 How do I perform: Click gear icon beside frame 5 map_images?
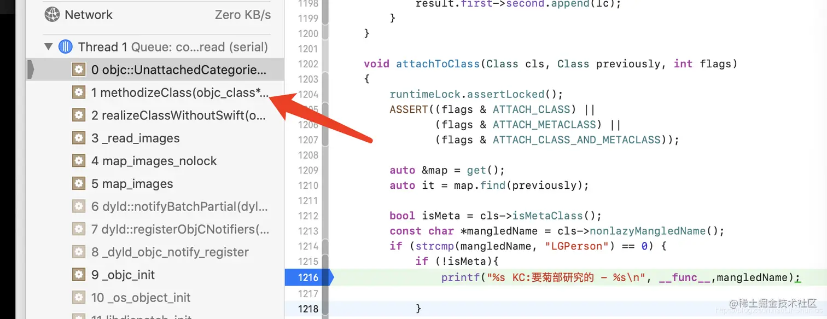[x=79, y=184]
